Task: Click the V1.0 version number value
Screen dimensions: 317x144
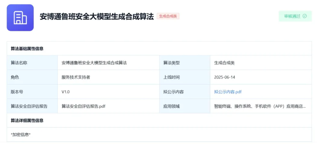Action: (66, 92)
